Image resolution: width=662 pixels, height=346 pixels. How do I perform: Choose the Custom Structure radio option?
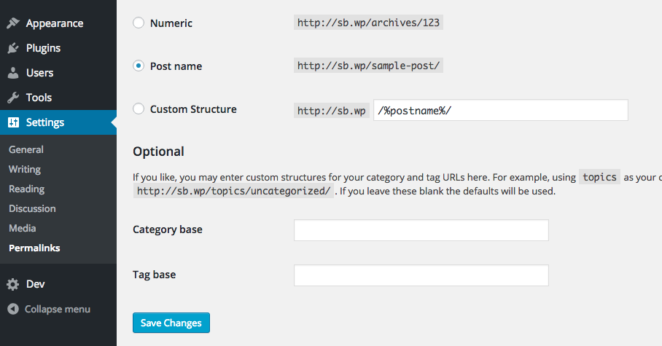click(x=139, y=109)
